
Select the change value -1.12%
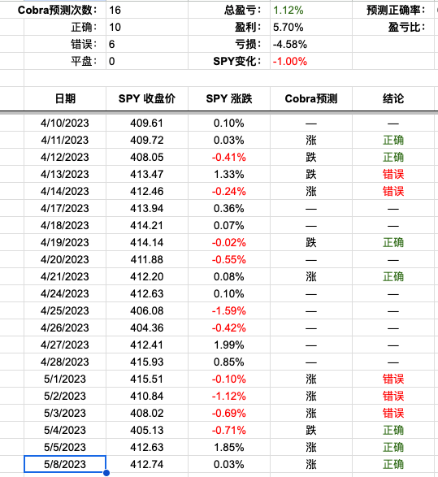(x=229, y=396)
